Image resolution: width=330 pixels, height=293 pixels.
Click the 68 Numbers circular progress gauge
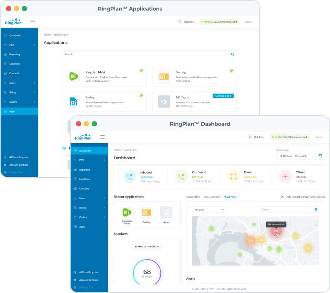point(147,273)
